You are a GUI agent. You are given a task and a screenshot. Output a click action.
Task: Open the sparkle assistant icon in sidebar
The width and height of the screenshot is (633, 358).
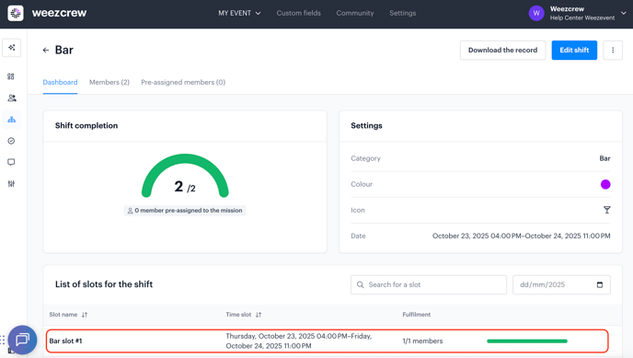pos(12,48)
